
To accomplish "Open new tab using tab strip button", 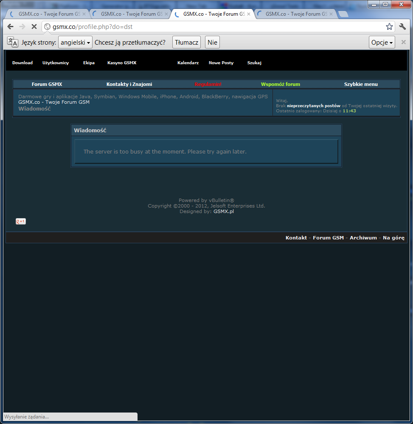I will (x=343, y=14).
